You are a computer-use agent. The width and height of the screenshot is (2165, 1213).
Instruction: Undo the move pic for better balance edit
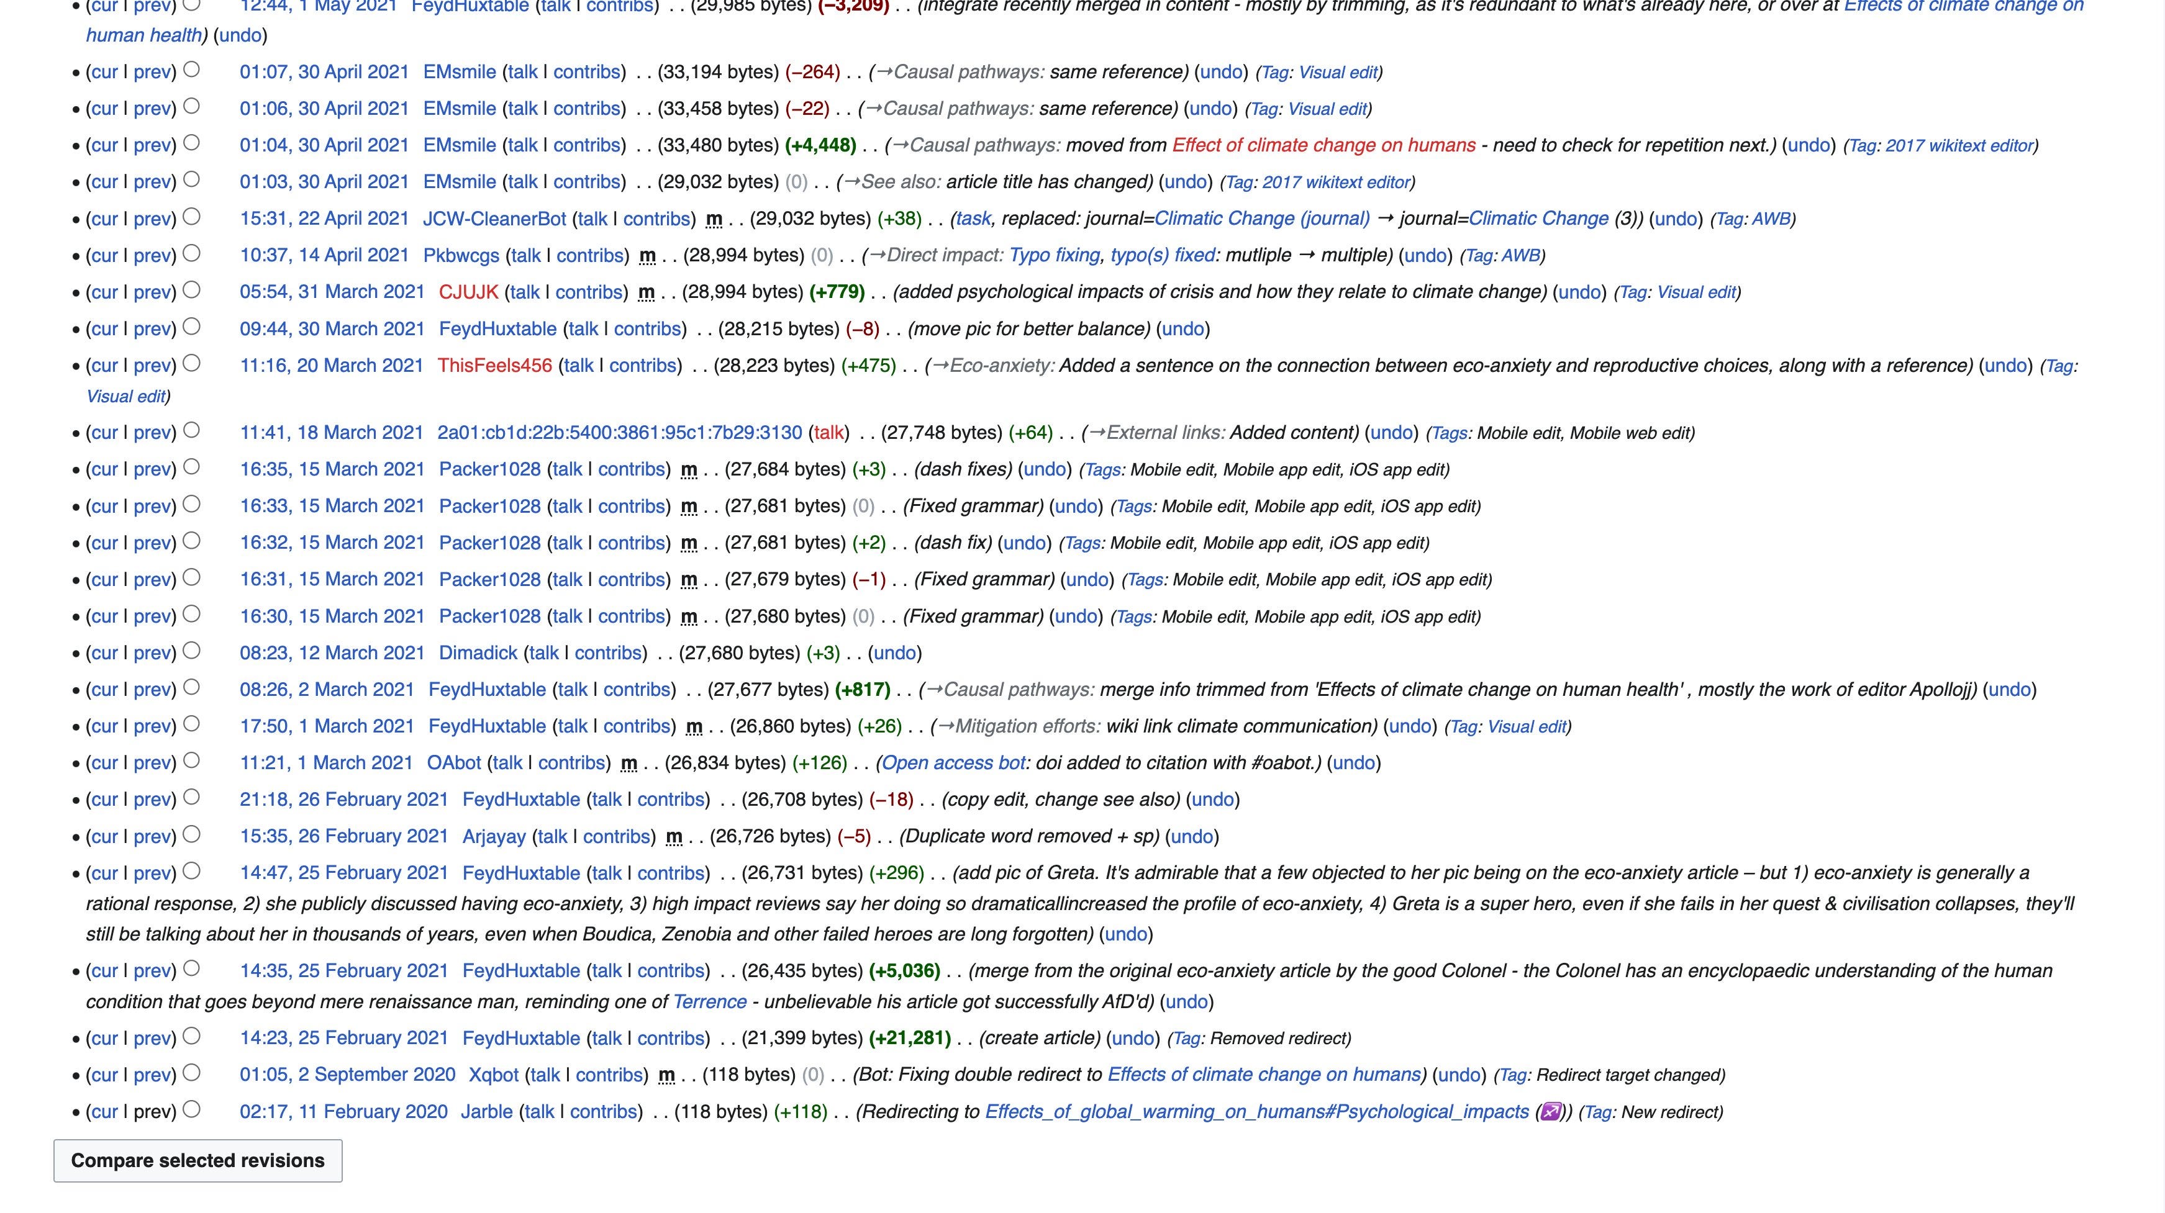(1182, 329)
